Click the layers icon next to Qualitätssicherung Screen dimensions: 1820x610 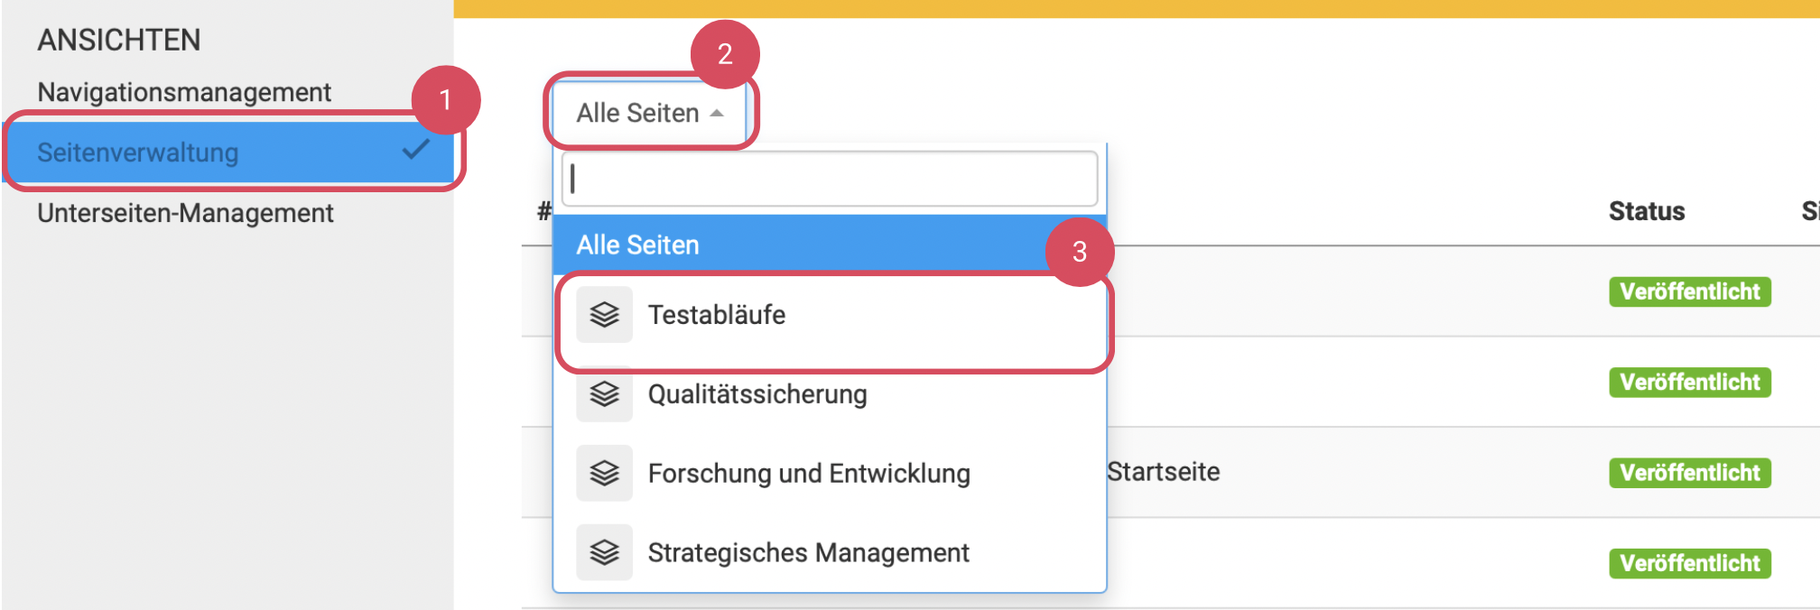pyautogui.click(x=604, y=394)
